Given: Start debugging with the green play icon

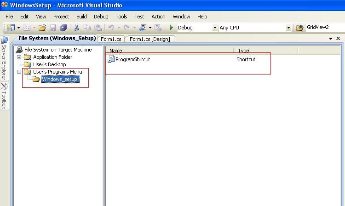Looking at the screenshot, I should pos(172,28).
